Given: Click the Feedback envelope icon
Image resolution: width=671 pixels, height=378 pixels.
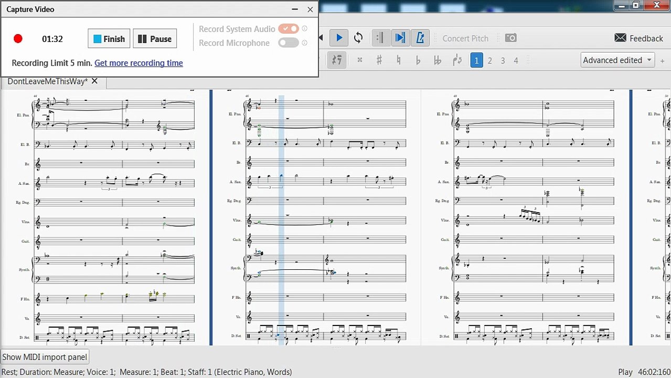Looking at the screenshot, I should (620, 38).
